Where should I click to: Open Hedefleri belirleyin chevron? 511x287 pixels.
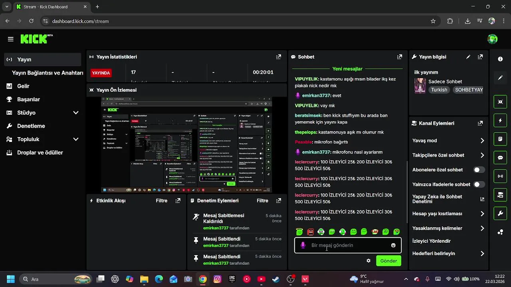(482, 254)
